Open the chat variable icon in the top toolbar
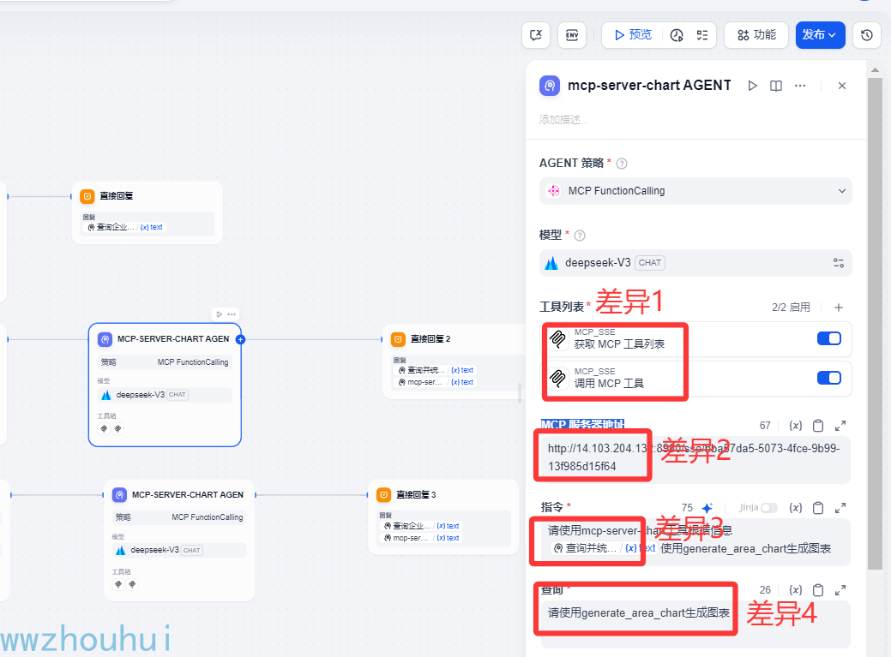 tap(536, 35)
